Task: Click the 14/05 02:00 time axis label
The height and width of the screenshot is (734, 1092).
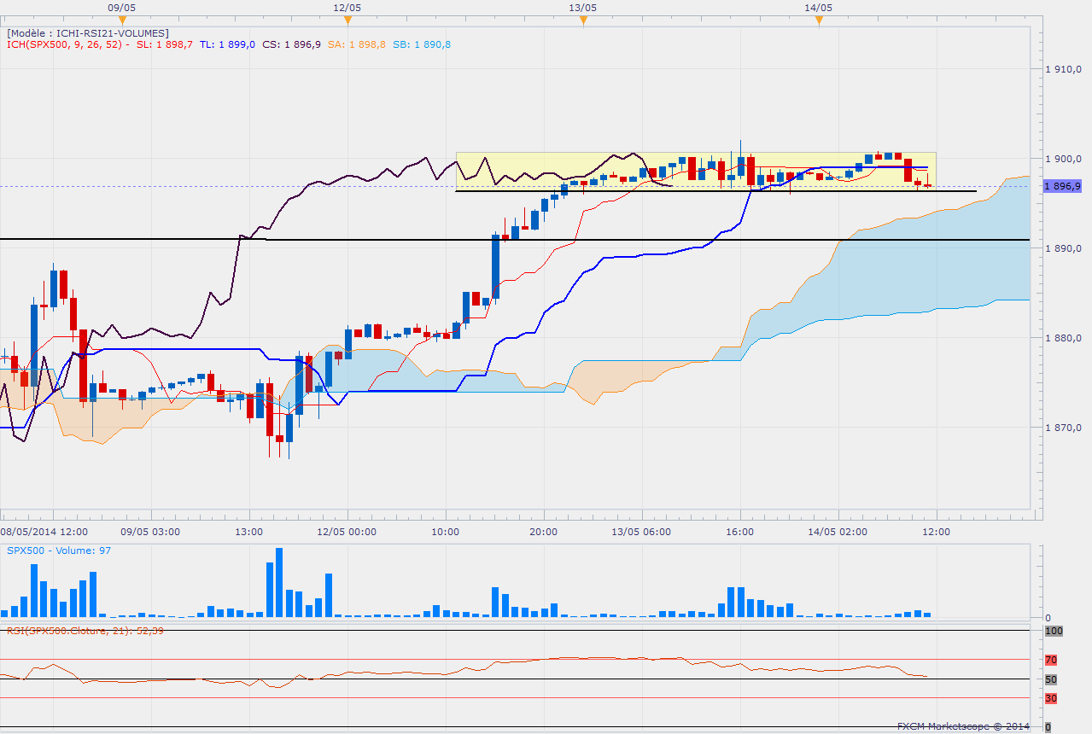Action: pos(838,531)
